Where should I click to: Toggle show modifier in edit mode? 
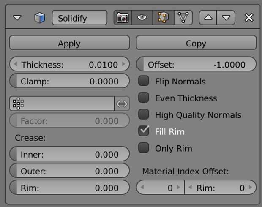(x=163, y=18)
